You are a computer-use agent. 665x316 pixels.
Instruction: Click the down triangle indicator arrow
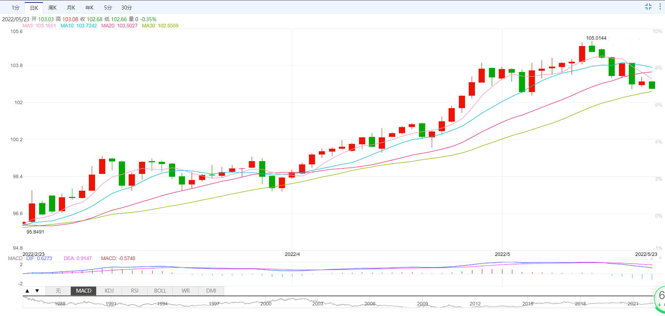pos(37,291)
